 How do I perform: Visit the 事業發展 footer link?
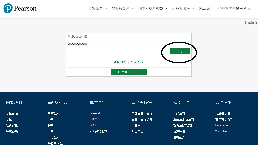[x=12, y=131]
